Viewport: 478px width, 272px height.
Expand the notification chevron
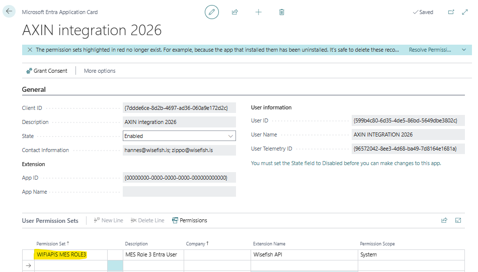pos(464,50)
